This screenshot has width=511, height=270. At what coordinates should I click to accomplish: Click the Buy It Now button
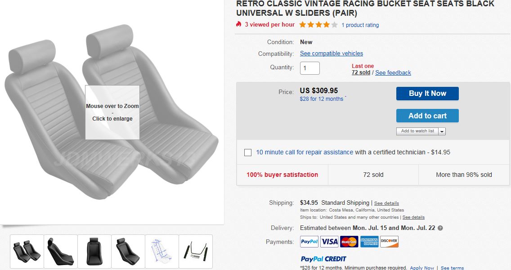427,94
